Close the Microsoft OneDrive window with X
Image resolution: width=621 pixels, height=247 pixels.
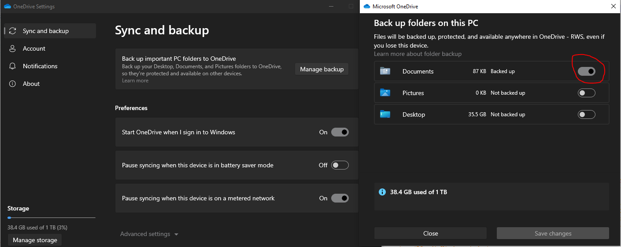coord(613,7)
